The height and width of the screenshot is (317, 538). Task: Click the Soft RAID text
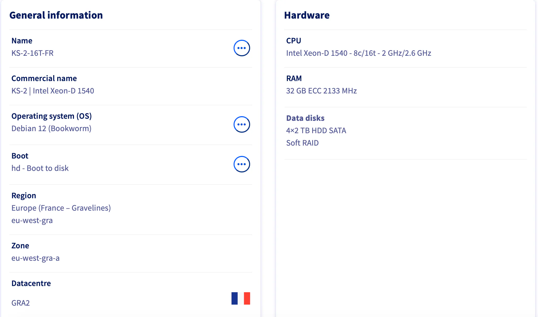click(302, 143)
